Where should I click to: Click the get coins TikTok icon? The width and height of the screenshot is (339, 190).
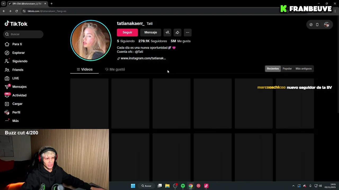[x=311, y=25]
